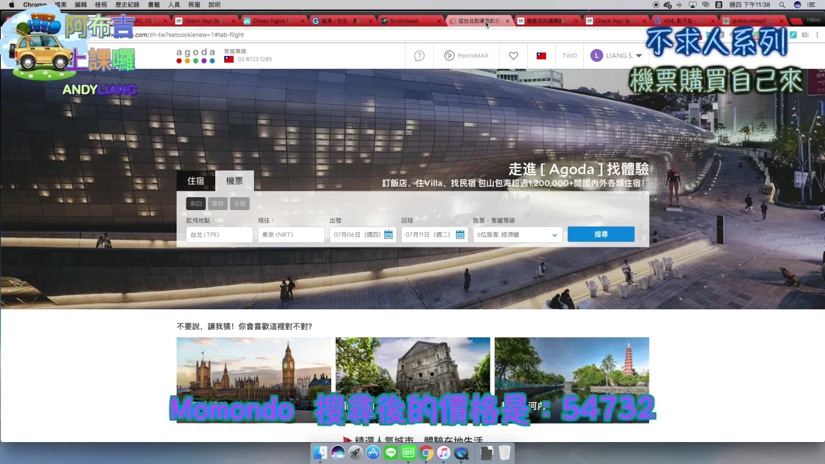The height and width of the screenshot is (464, 825).
Task: Open QuickTime Player from the Dock
Action: [461, 453]
